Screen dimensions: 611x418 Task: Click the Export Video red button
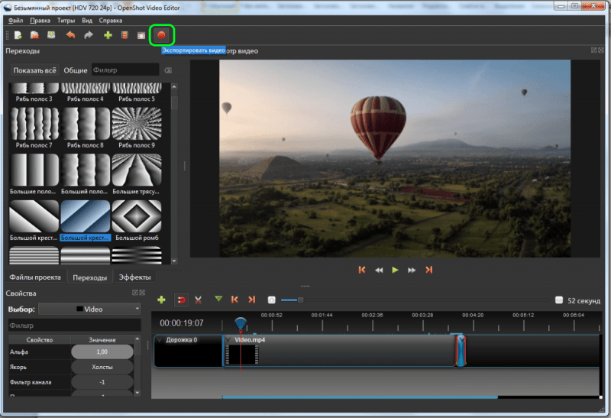point(161,35)
